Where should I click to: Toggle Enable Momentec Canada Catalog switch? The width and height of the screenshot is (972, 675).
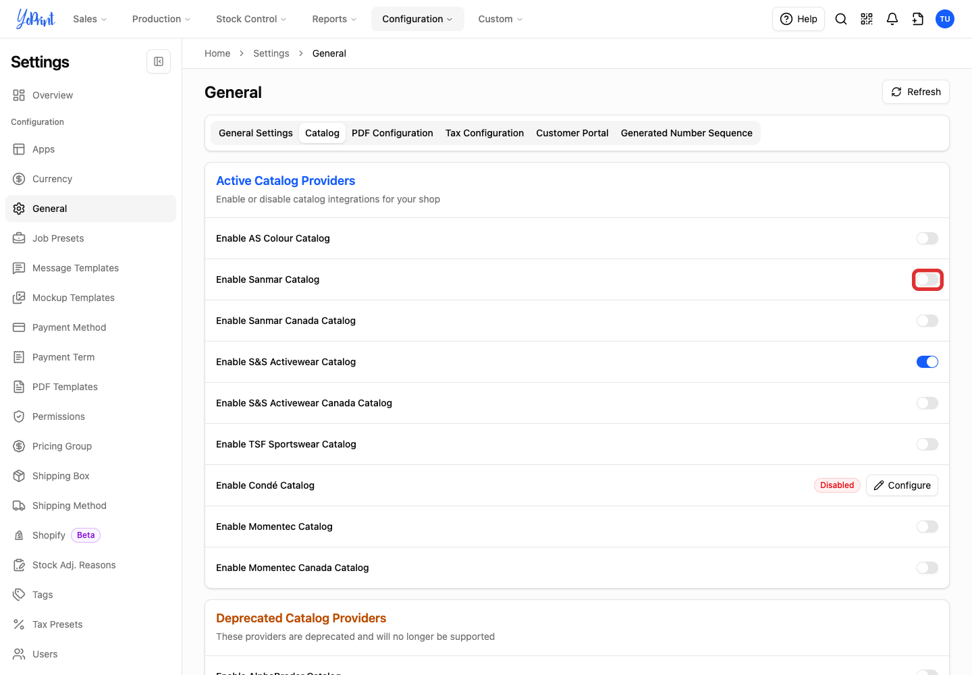pyautogui.click(x=927, y=568)
